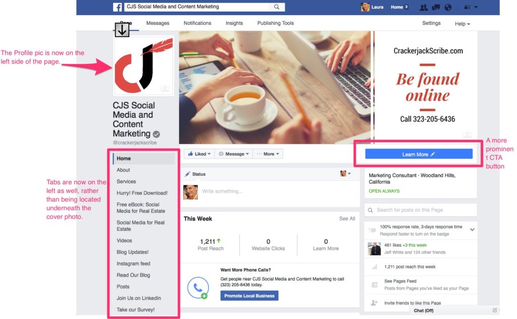Open the Publishing Tools tab
The width and height of the screenshot is (517, 319).
(275, 23)
